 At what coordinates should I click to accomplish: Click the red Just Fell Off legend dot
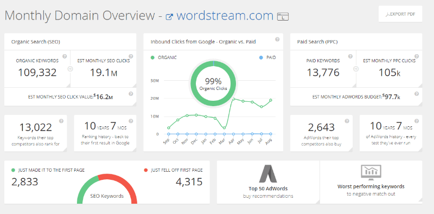[x=146, y=170]
